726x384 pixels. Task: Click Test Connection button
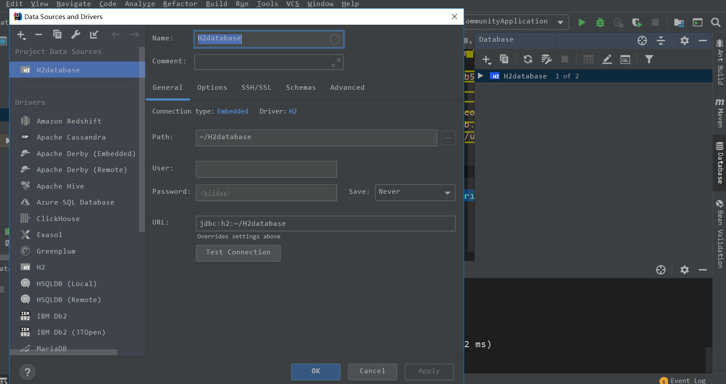238,253
